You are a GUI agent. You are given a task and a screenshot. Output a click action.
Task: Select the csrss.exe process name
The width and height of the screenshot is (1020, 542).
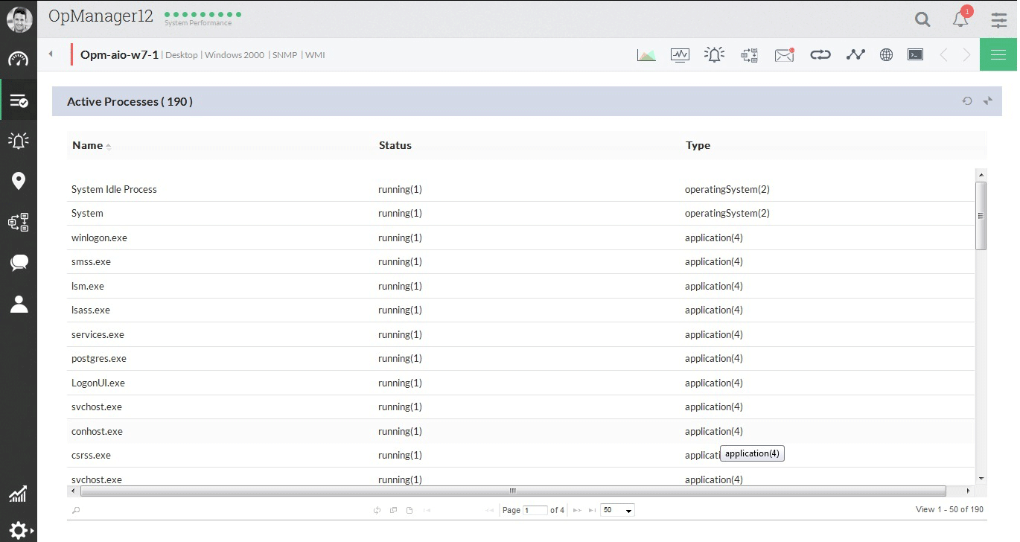91,455
